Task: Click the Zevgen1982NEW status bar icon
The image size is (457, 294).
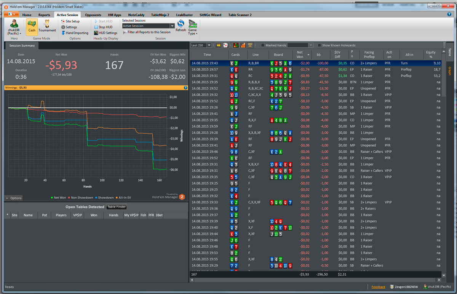Action: [391, 287]
